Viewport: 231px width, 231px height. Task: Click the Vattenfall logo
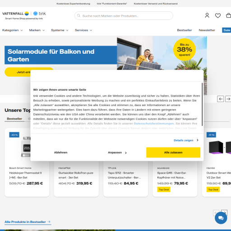pyautogui.click(x=15, y=14)
